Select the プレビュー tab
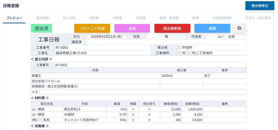 14,18
